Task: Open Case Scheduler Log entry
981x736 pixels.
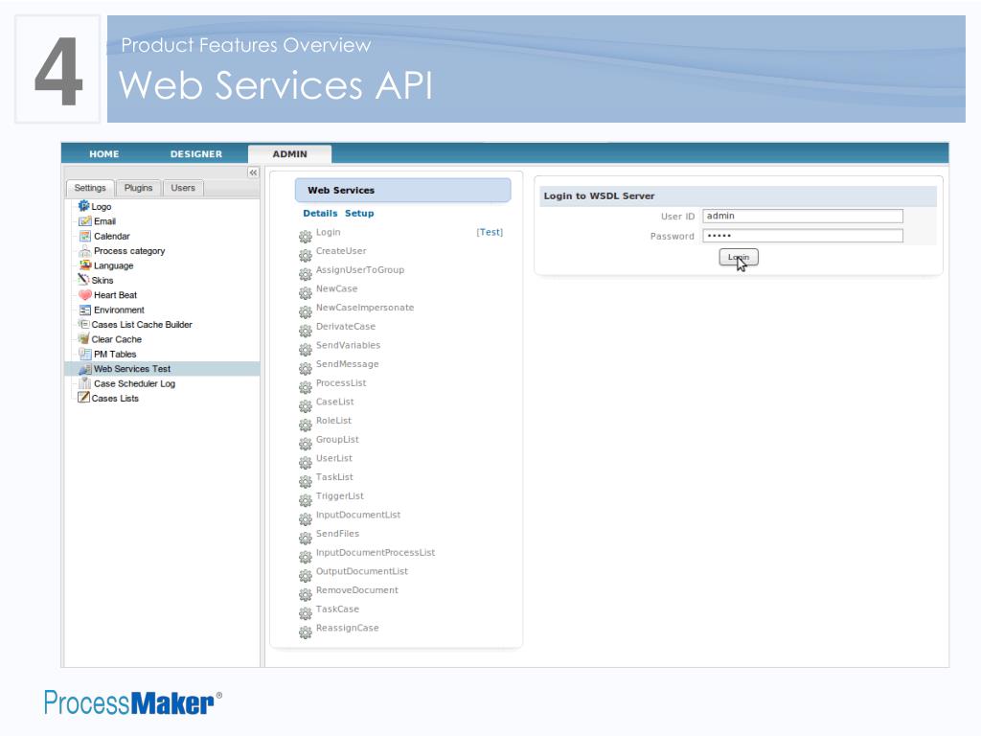Action: [x=134, y=383]
